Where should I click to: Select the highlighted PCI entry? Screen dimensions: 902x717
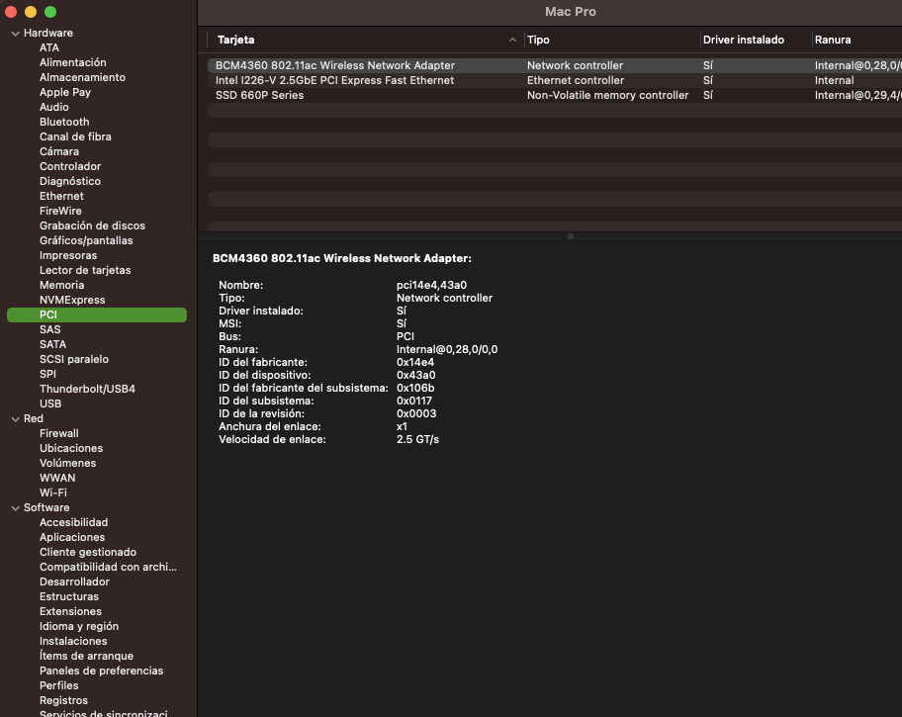click(x=97, y=314)
